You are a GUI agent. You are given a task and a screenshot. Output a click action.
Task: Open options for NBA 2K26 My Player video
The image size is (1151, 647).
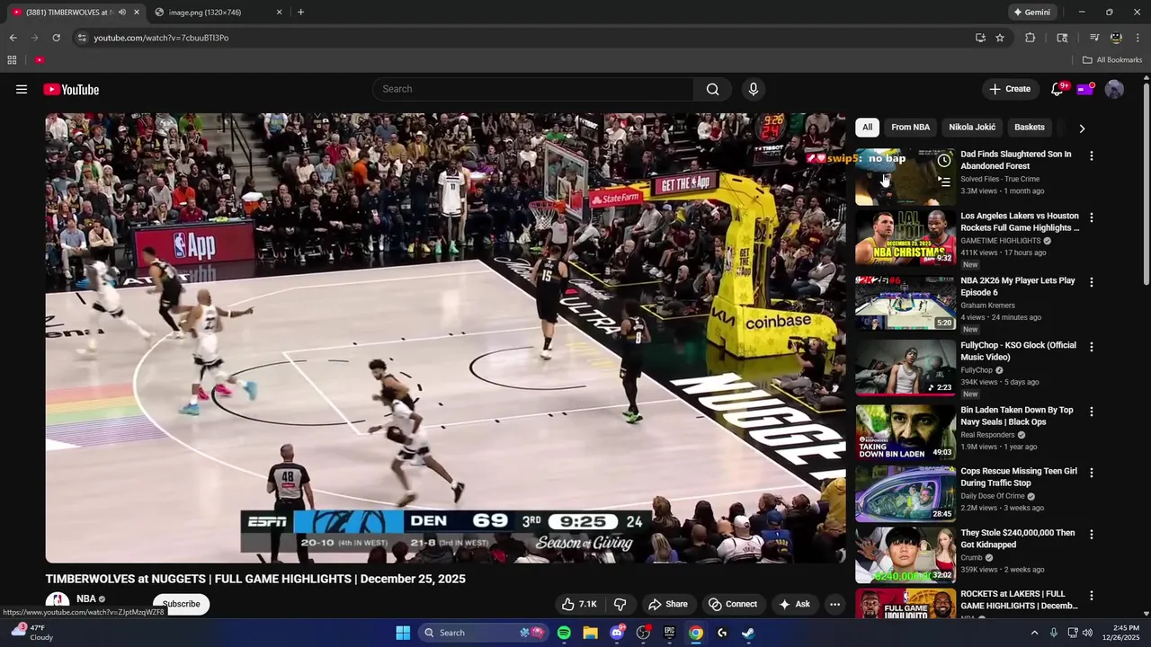[x=1091, y=282]
